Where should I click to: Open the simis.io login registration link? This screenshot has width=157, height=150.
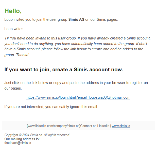tap(78, 97)
